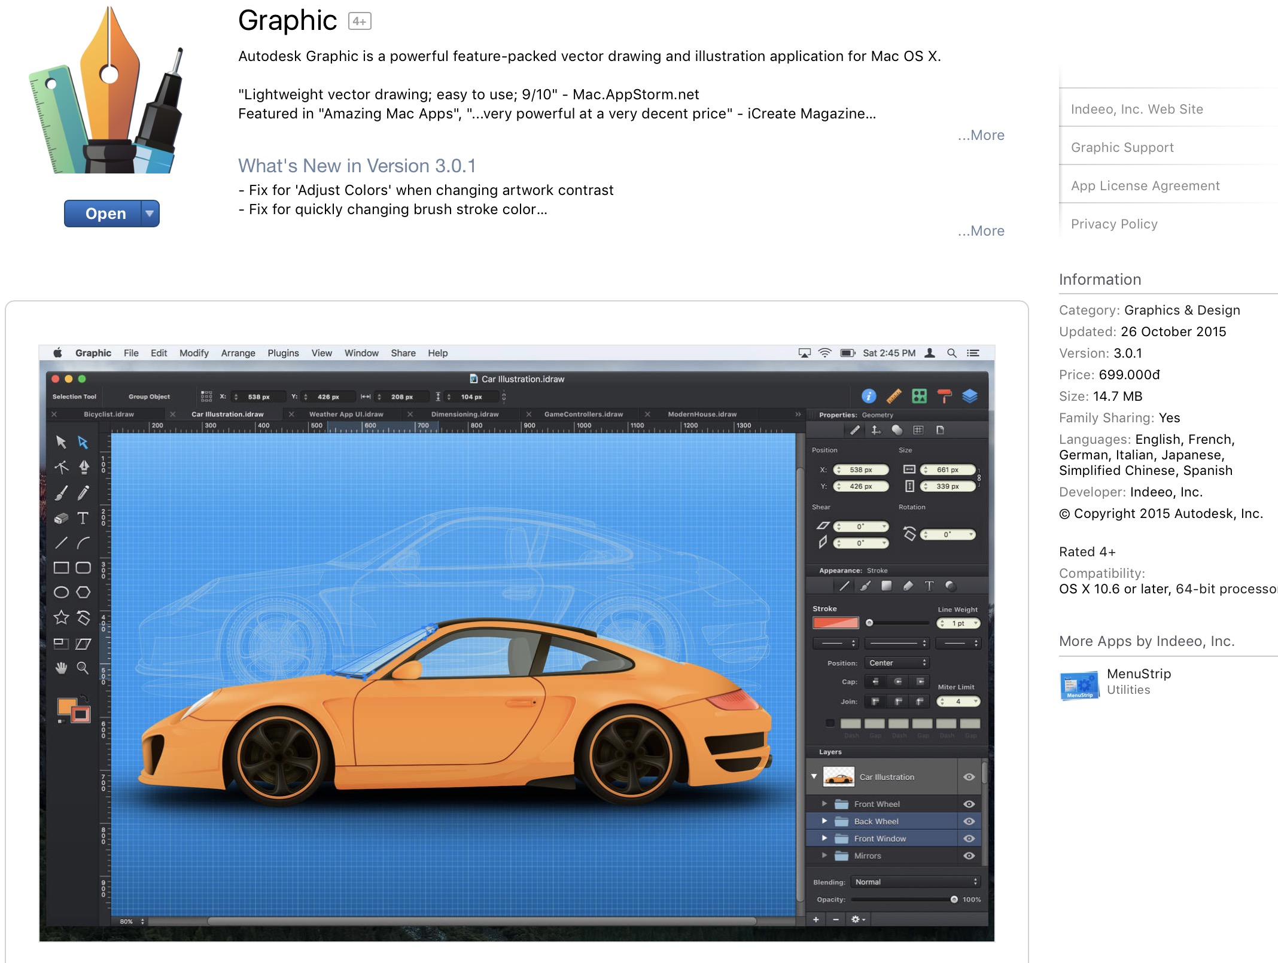Activate the Zoom magnifier tool
The image size is (1278, 963).
tap(83, 668)
